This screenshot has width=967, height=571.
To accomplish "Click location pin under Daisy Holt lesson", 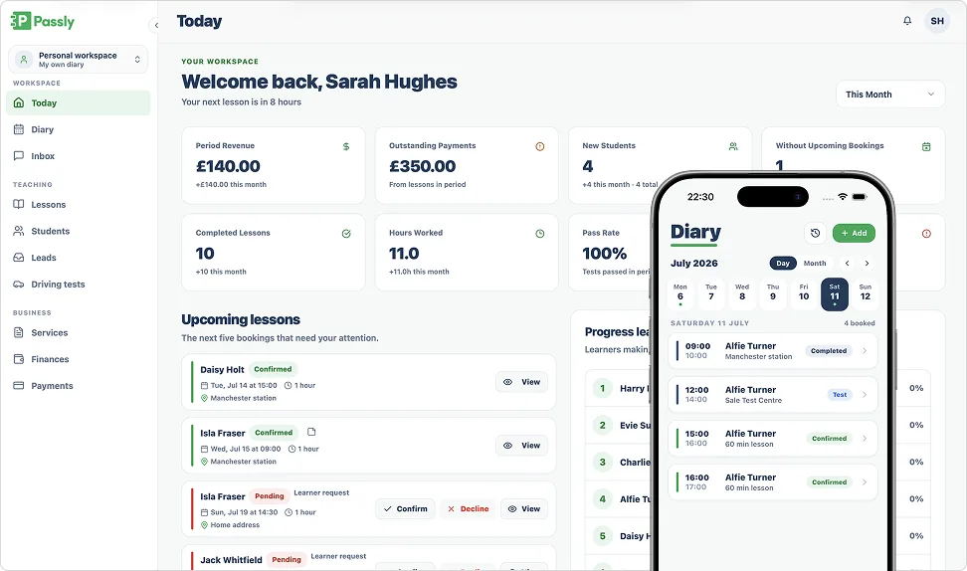I will (x=204, y=398).
